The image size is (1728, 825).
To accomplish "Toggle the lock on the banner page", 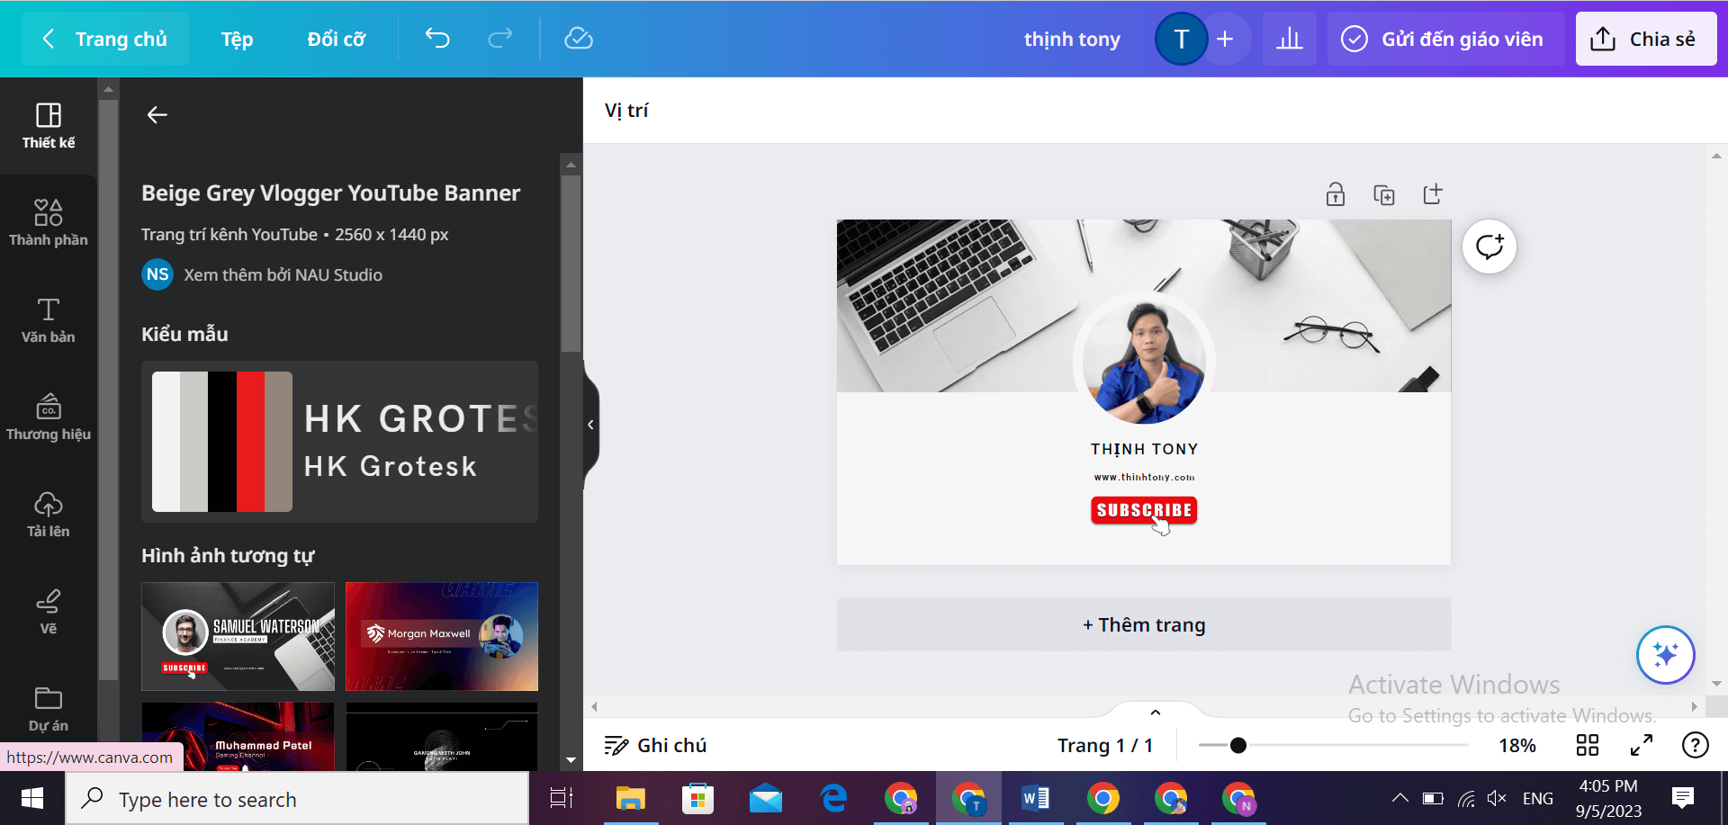I will point(1335,193).
